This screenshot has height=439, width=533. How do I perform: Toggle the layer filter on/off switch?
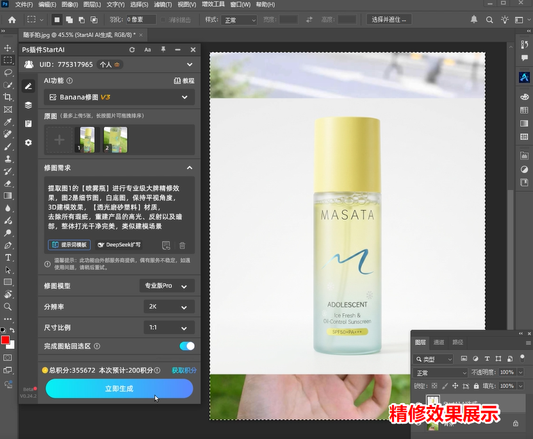523,358
